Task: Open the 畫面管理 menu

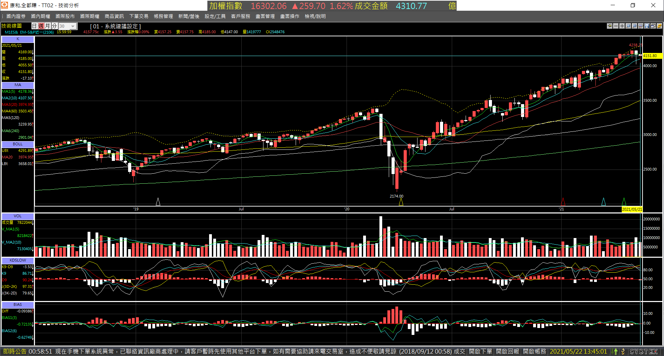Action: point(265,16)
